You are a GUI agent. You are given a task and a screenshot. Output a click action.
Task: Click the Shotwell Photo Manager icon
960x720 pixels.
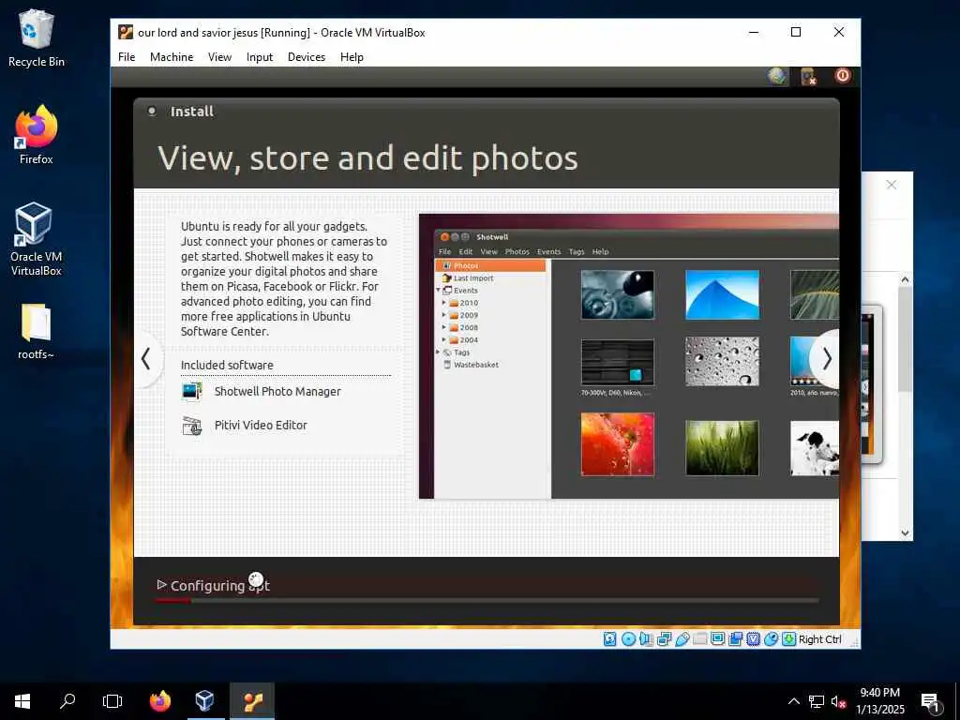[x=192, y=391]
